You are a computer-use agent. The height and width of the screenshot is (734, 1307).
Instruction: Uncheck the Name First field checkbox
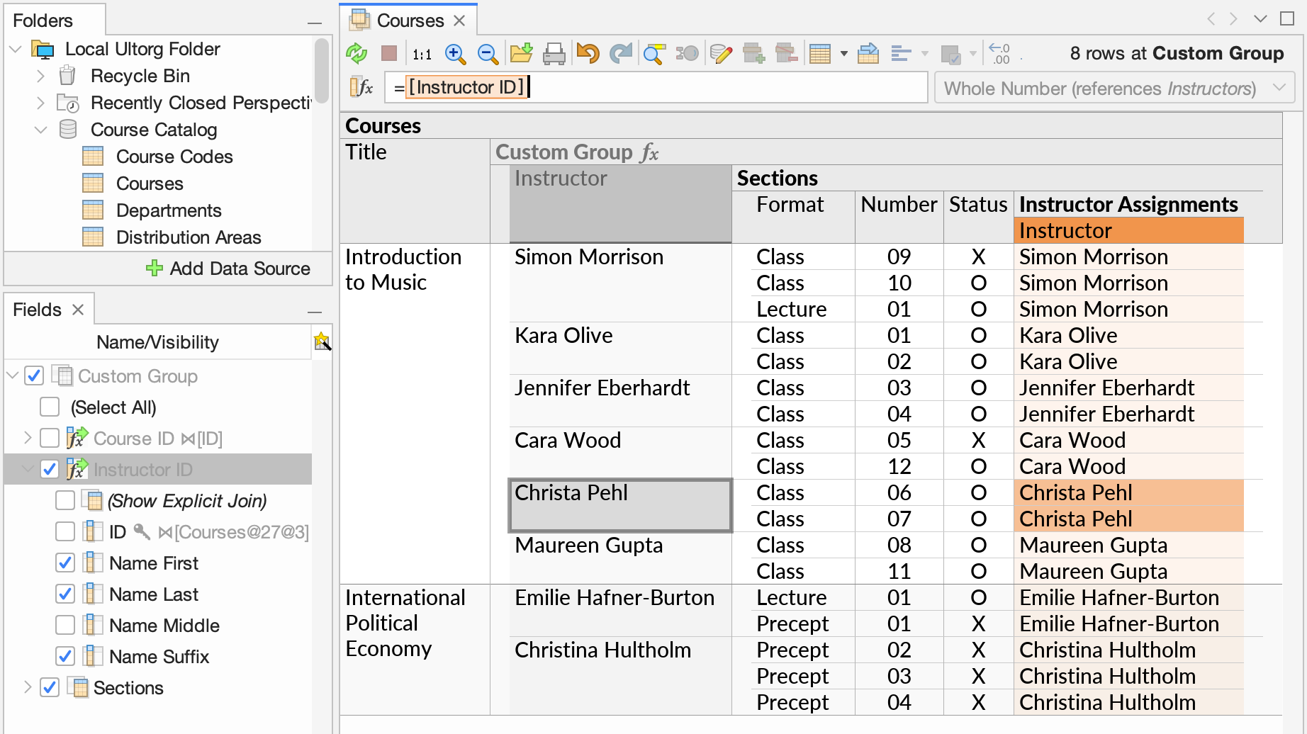click(64, 563)
